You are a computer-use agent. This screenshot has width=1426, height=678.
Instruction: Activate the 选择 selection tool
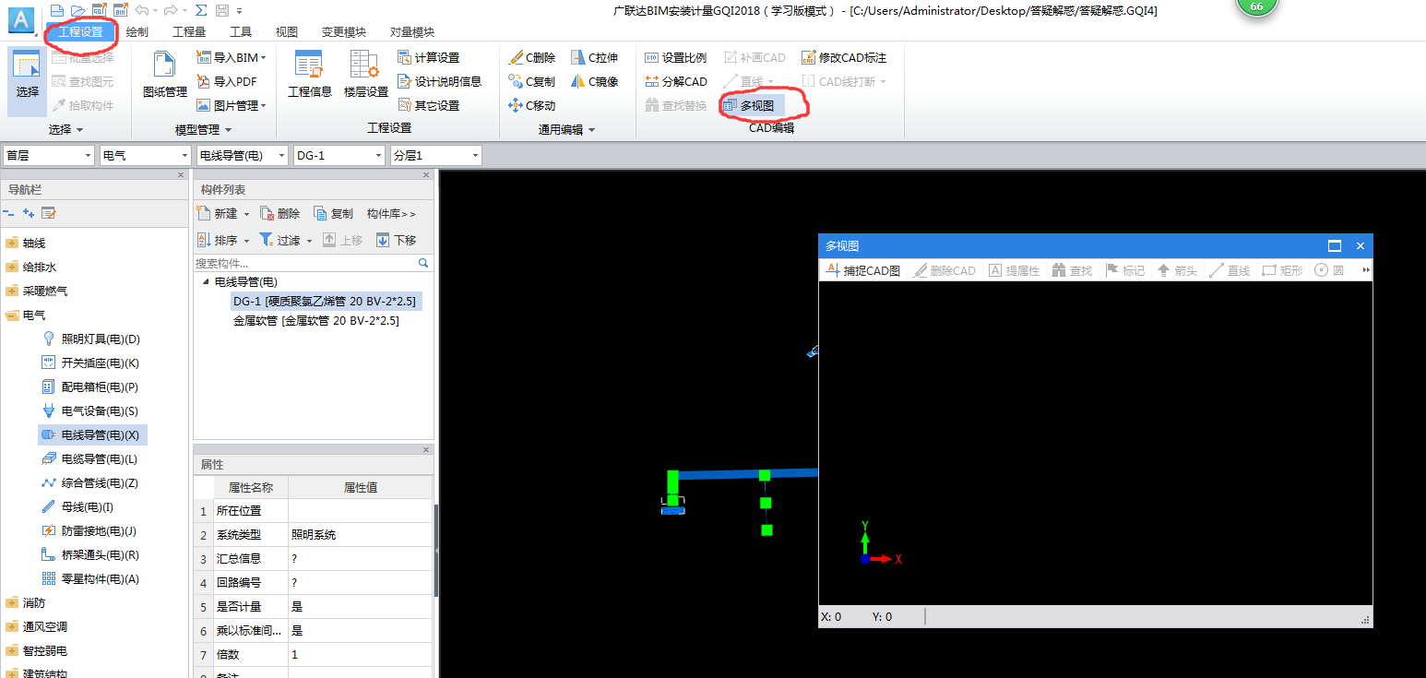pos(28,81)
